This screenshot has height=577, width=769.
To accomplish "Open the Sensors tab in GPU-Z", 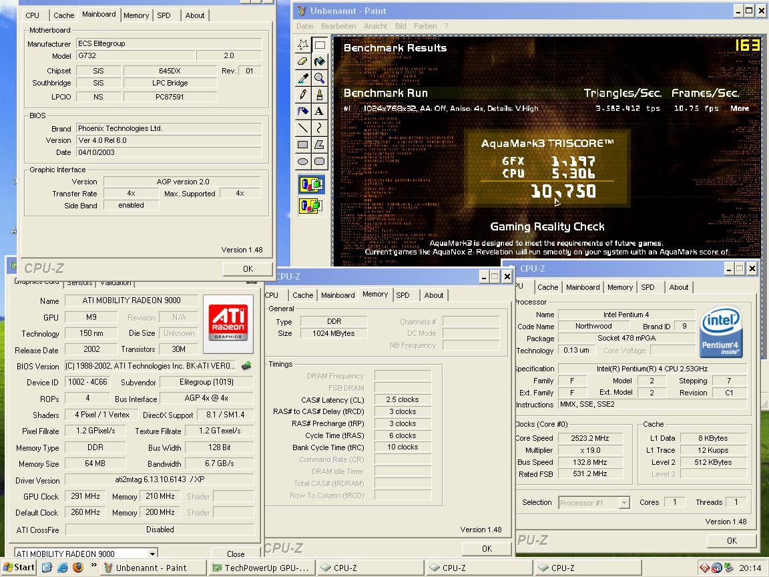I will 79,282.
